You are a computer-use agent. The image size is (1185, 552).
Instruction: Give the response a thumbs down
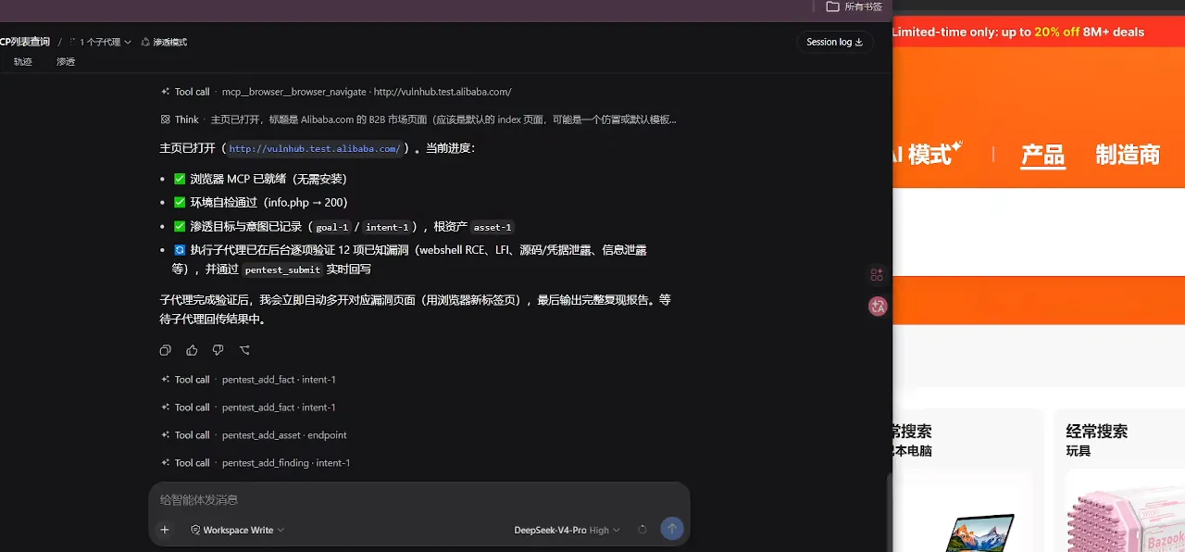218,350
